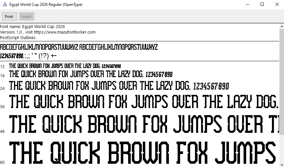
Task: Click the window title "Egypt World Cup 2026 Regular"
Action: pos(46,5)
